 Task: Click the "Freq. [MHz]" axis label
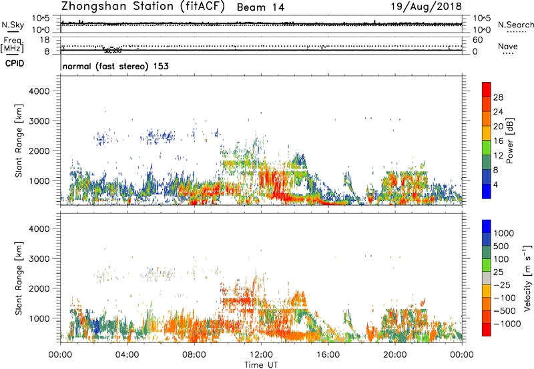[x=12, y=45]
